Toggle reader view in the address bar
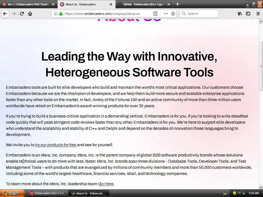 pos(155,14)
